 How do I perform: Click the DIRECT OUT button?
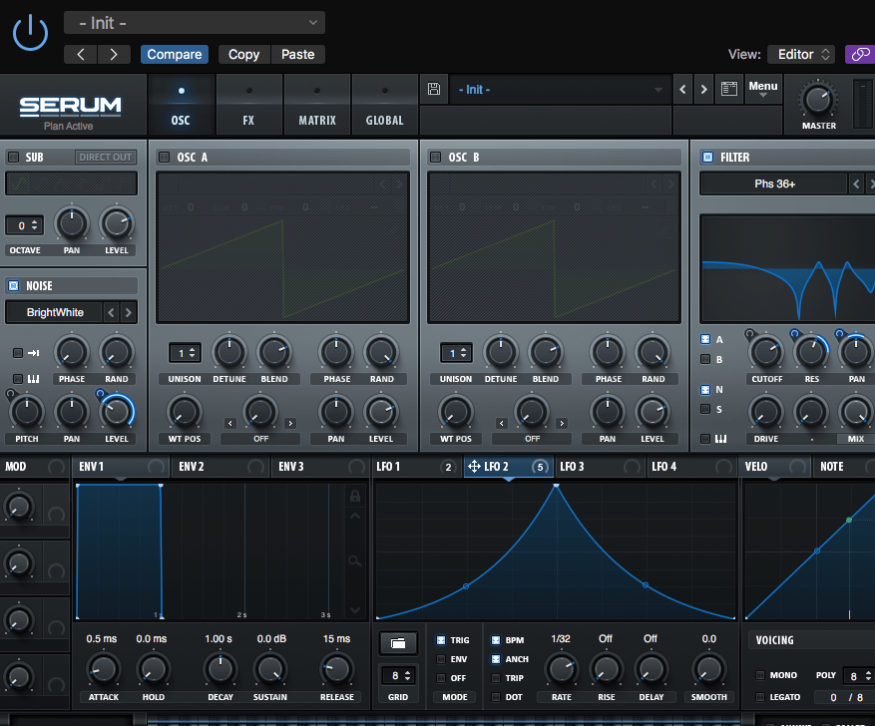click(105, 157)
